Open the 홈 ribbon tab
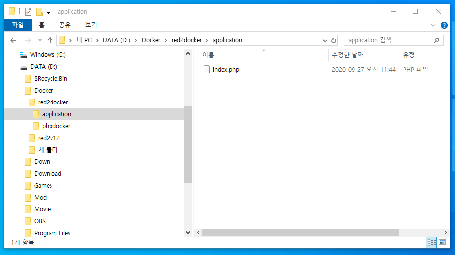455x255 pixels. [x=42, y=25]
